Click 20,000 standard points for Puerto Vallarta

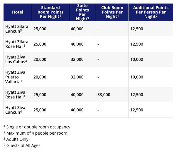40,77
